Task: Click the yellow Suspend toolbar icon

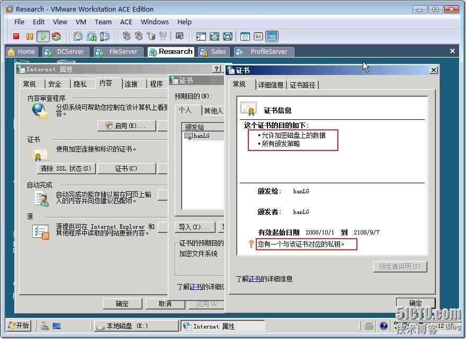Action: (x=30, y=36)
